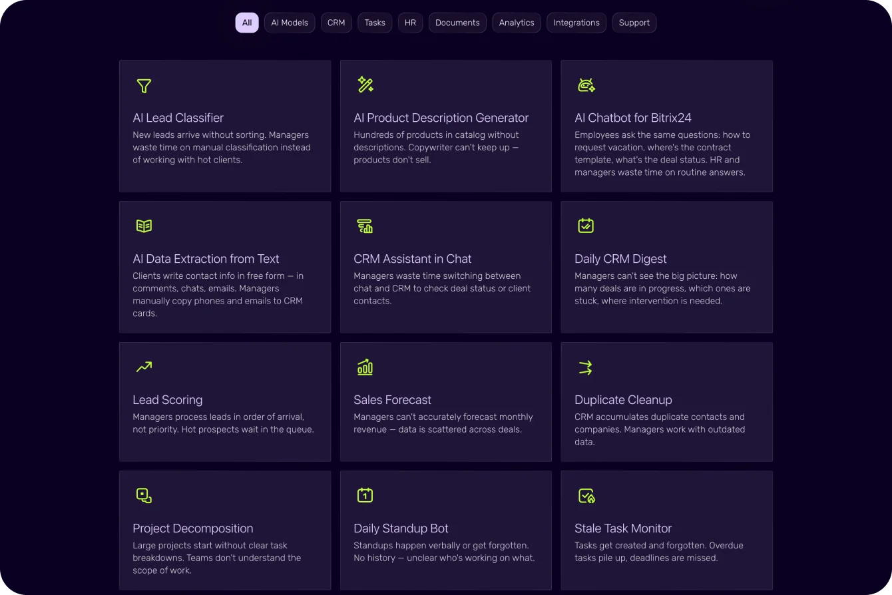Viewport: 892px width, 595px height.
Task: Filter by AI Models category
Action: [290, 23]
